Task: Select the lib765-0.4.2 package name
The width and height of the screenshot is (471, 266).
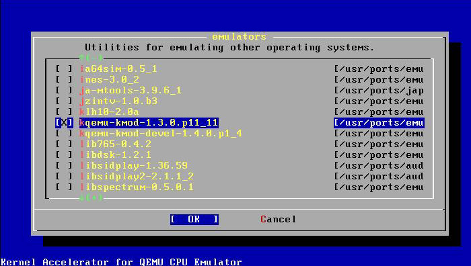Action: tap(115, 144)
